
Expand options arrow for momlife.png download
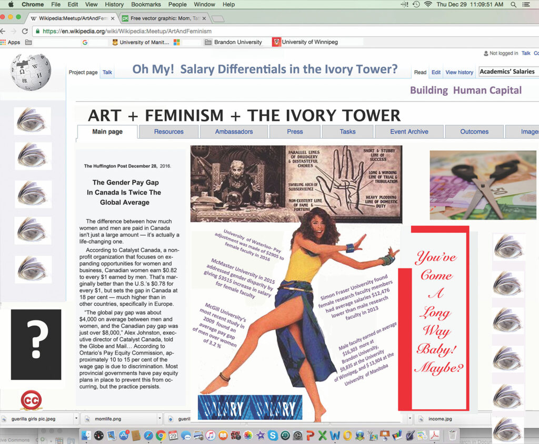[x=159, y=419]
